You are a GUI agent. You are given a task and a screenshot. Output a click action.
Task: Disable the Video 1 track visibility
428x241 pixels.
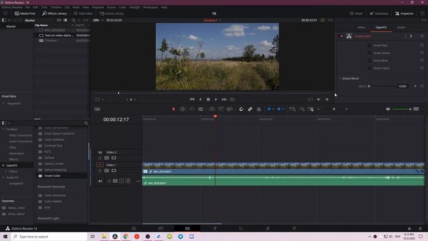114,171
